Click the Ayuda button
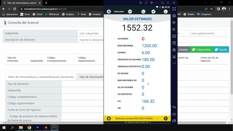Viewport: 233px width, 131px height. [x=221, y=50]
